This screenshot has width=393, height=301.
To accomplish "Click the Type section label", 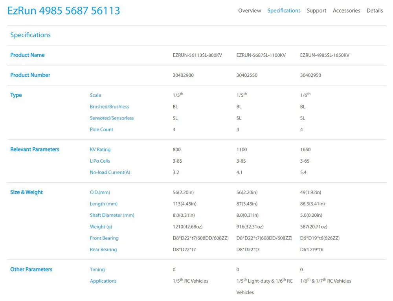I will [16, 95].
